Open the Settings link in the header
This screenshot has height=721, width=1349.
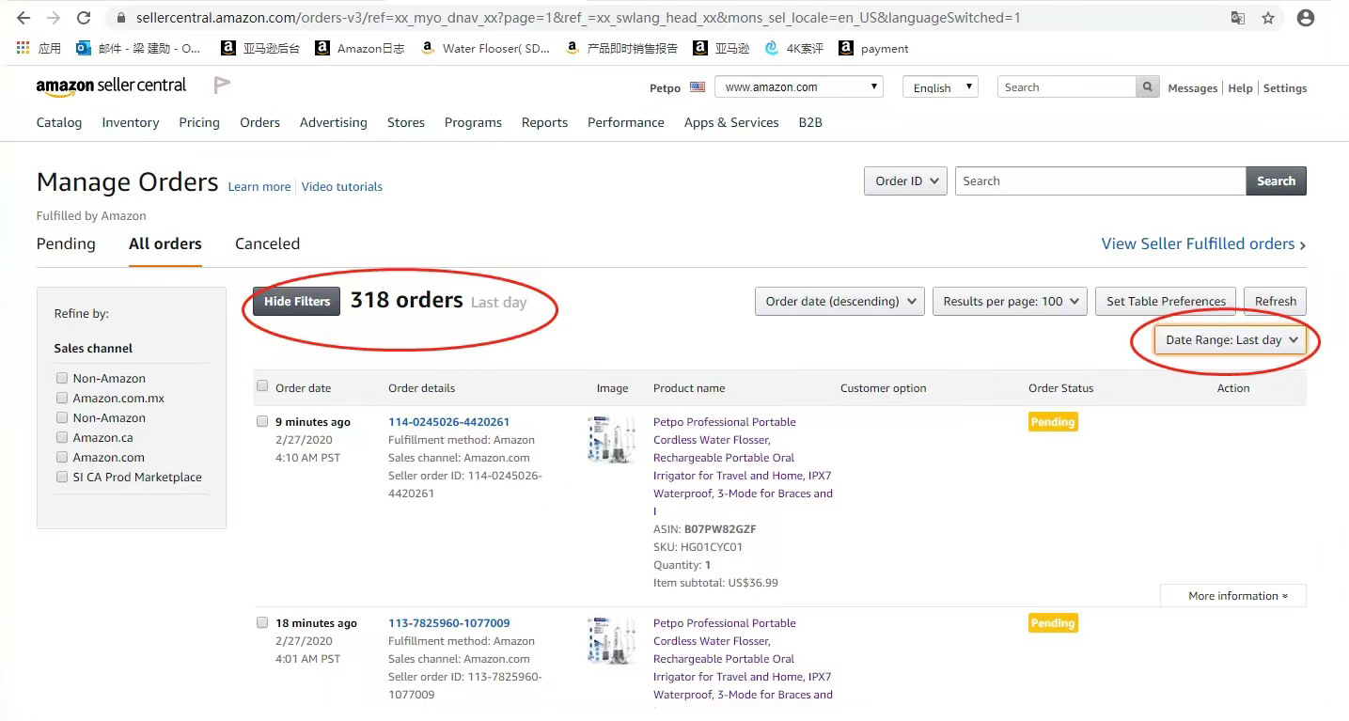click(x=1285, y=88)
